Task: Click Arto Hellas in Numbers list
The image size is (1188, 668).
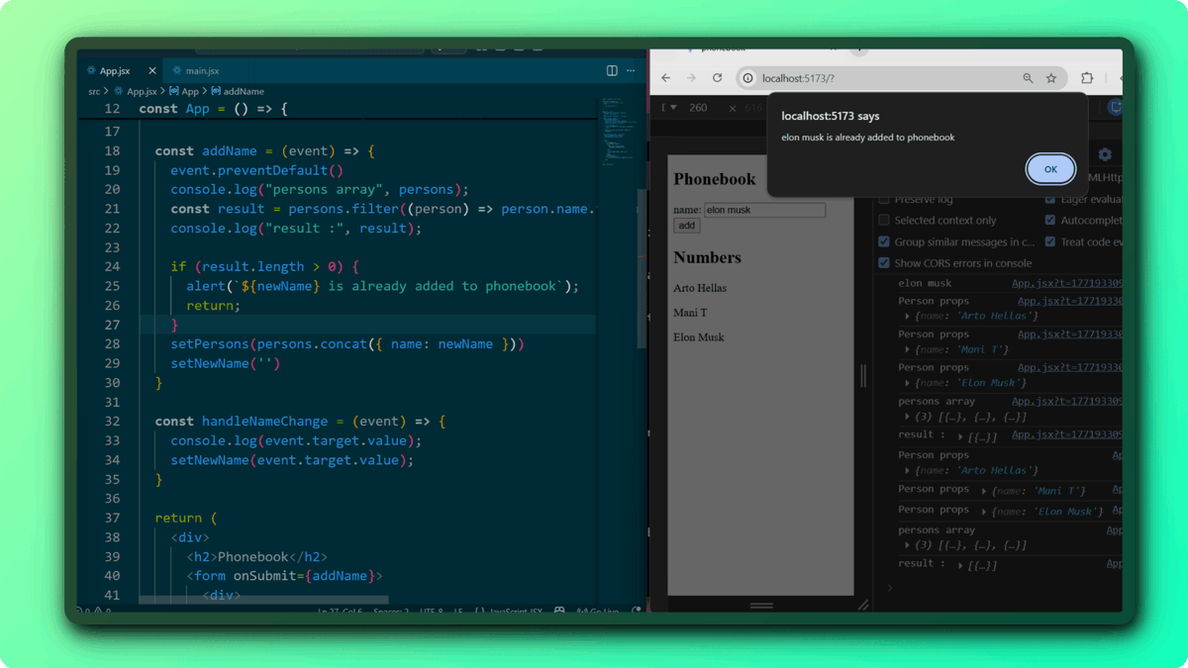Action: click(x=700, y=288)
